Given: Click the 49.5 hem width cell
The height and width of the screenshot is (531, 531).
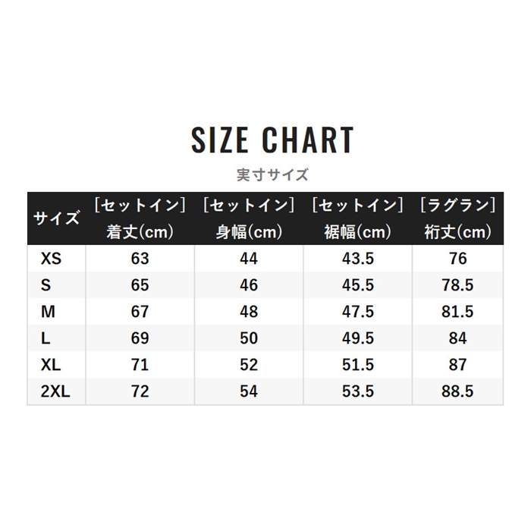Looking at the screenshot, I should tap(357, 338).
